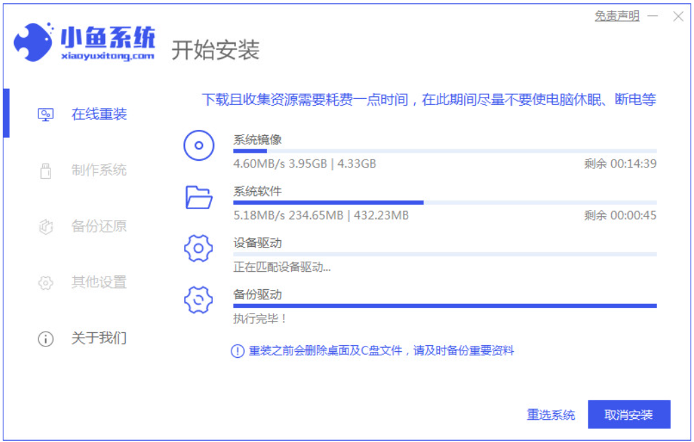Click the 系统镜像 disc icon

point(198,145)
